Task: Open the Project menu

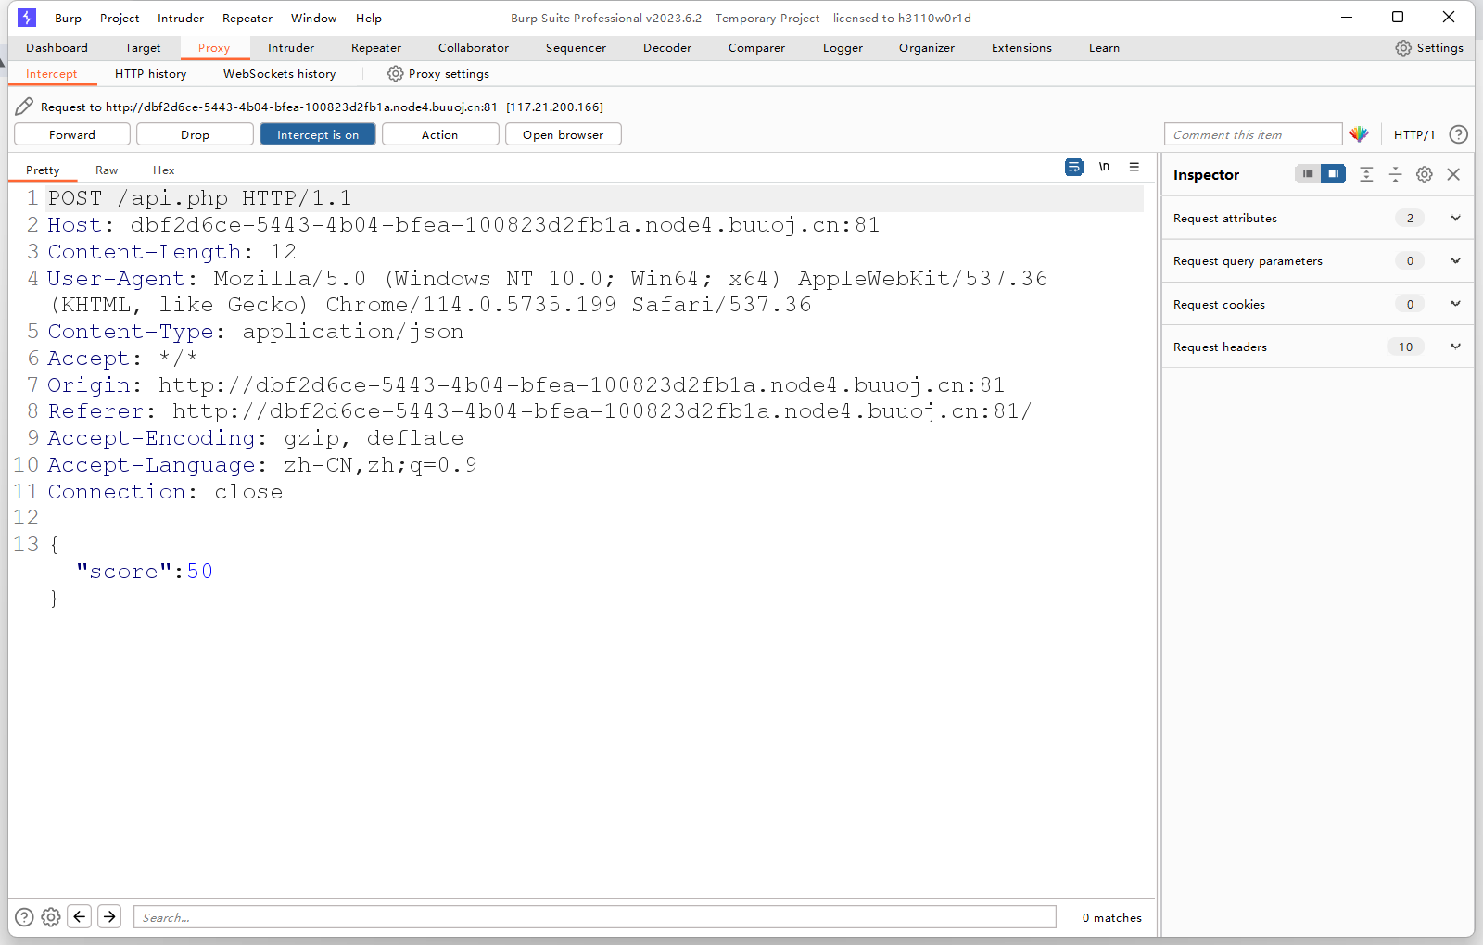Action: pyautogui.click(x=120, y=19)
